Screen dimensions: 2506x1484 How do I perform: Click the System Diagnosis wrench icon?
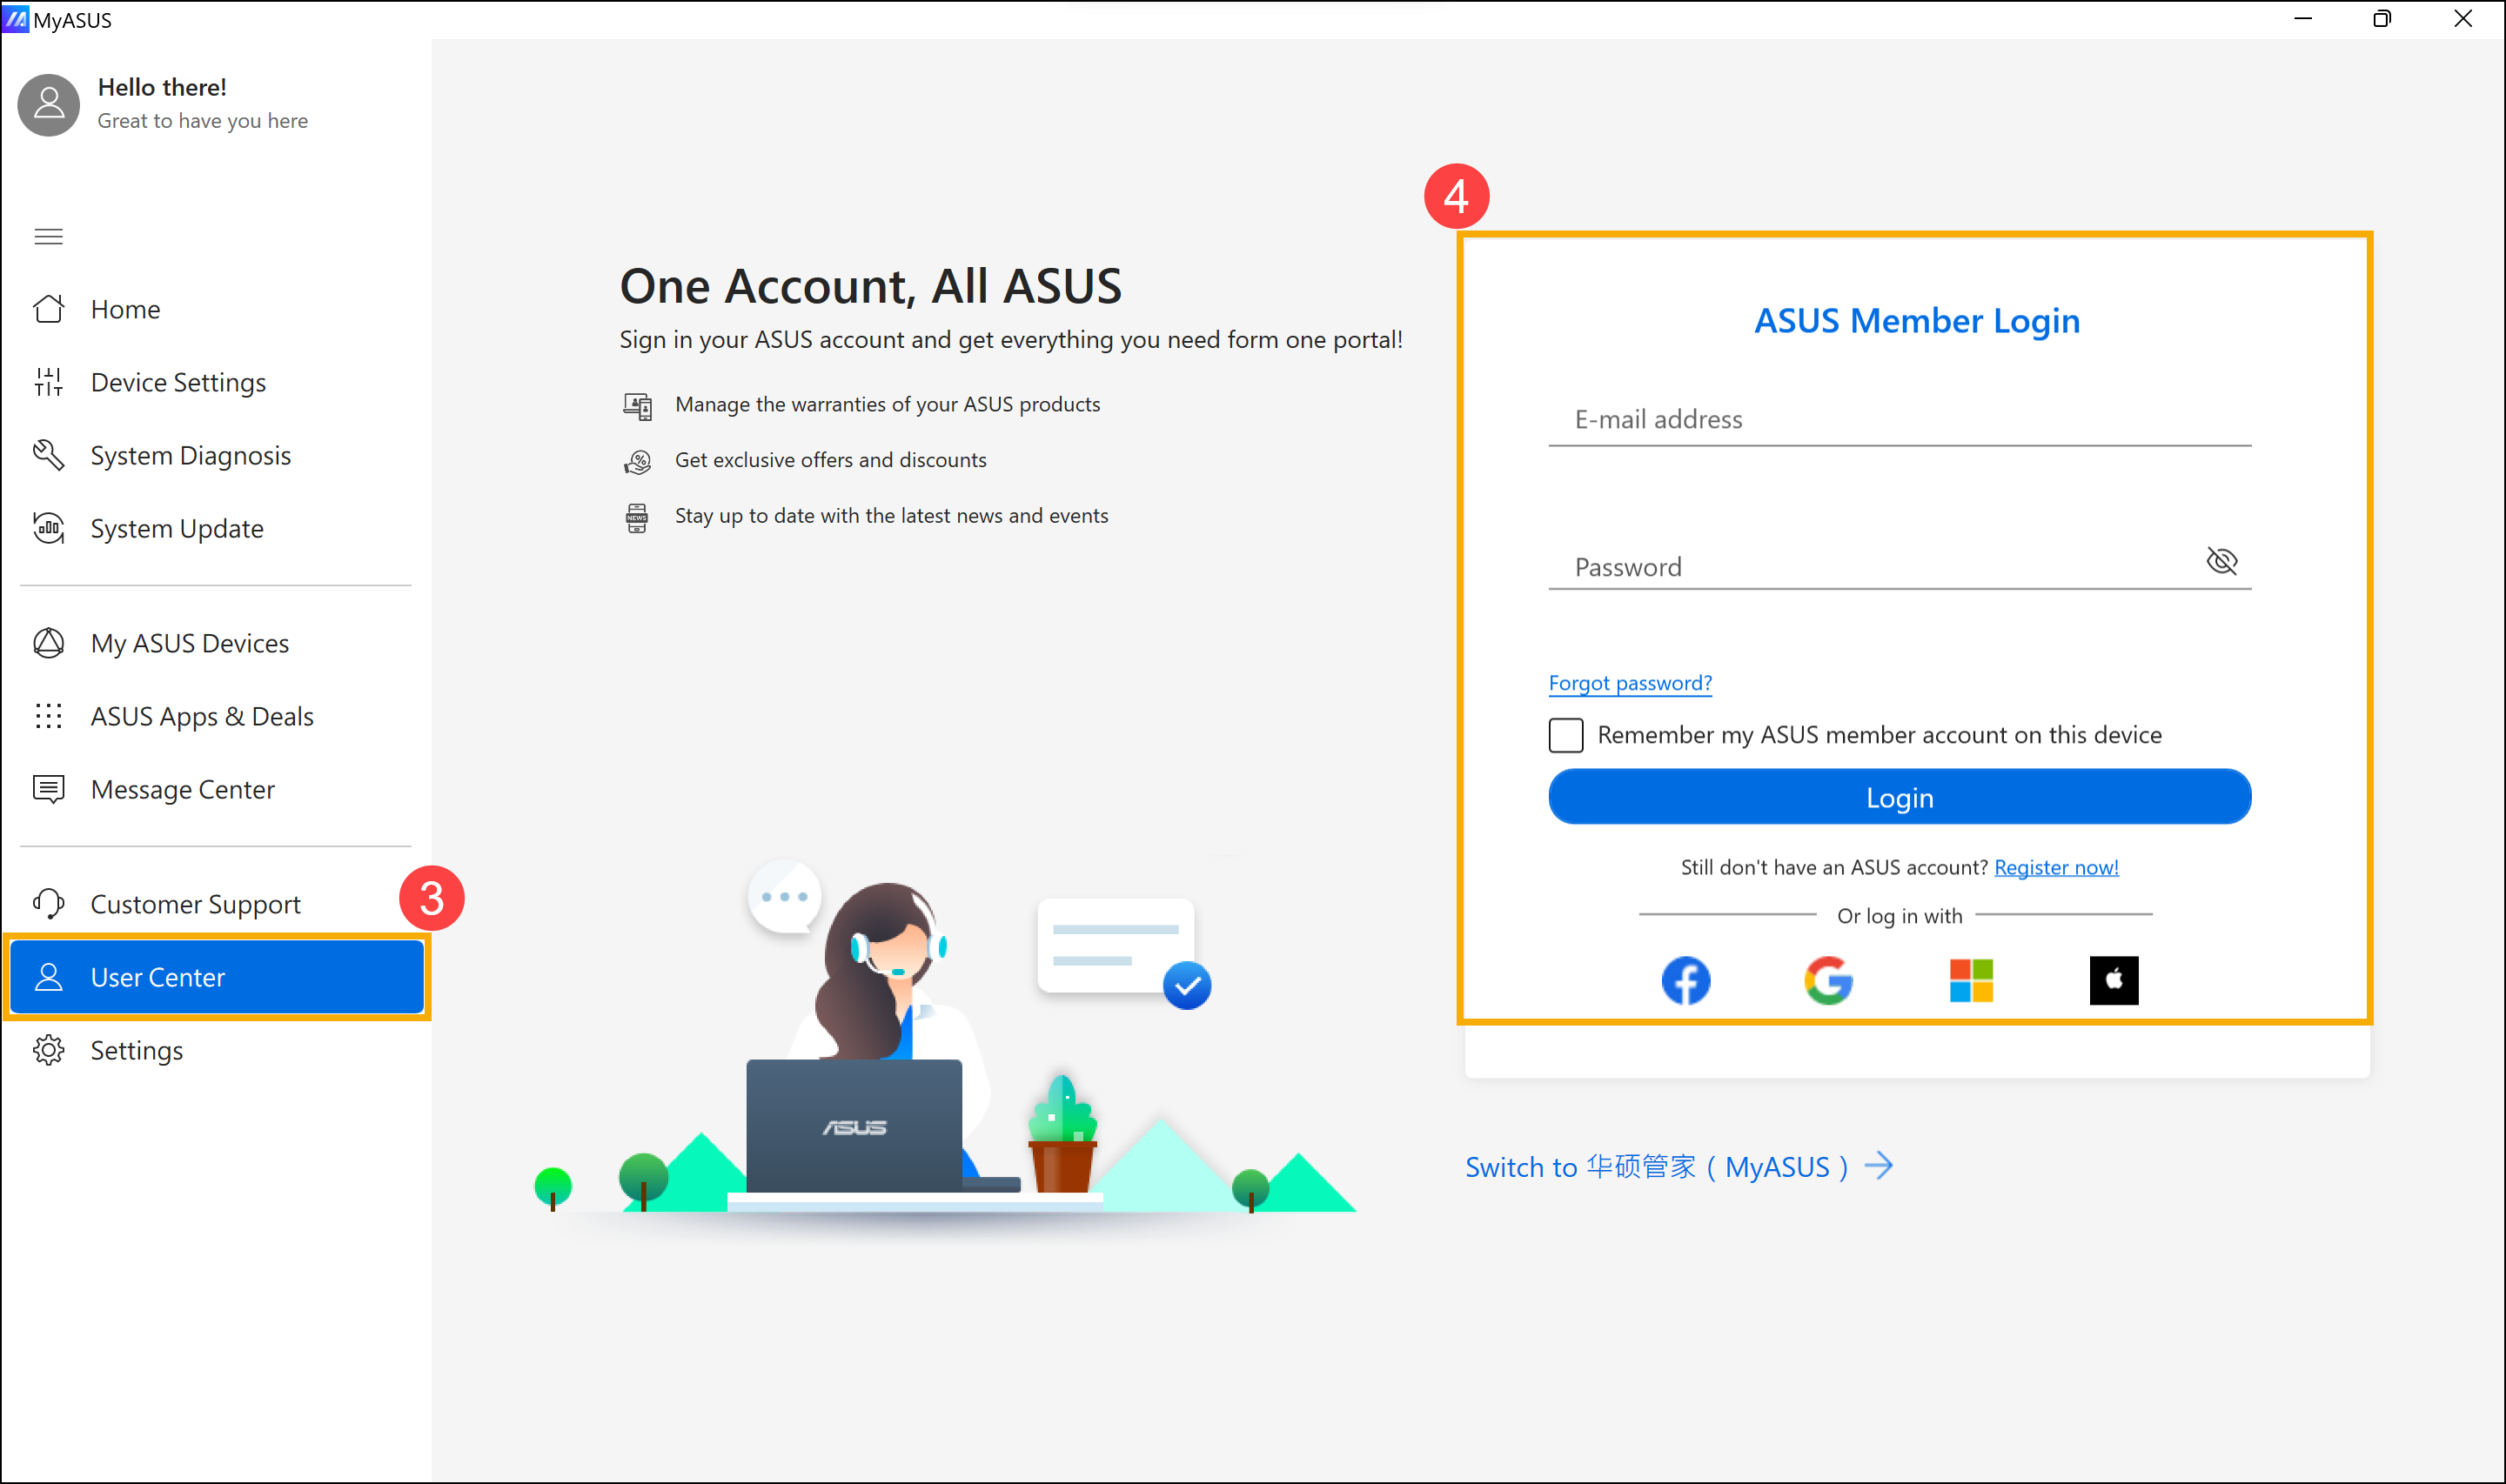coord(48,455)
